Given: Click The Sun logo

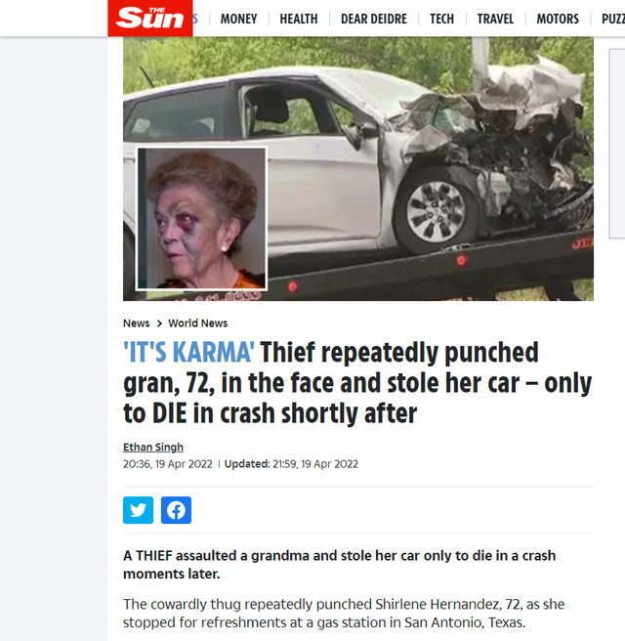Looking at the screenshot, I should [150, 18].
